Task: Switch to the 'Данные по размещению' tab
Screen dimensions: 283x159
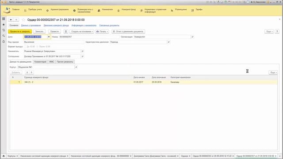Action: coord(20,62)
